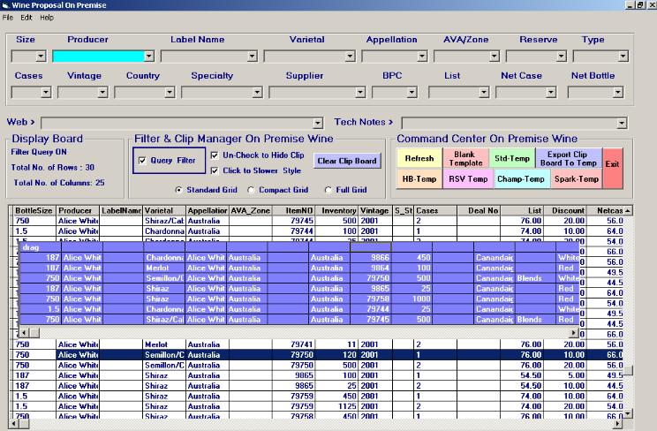Click Export Clip Board To Temp button

(569, 158)
